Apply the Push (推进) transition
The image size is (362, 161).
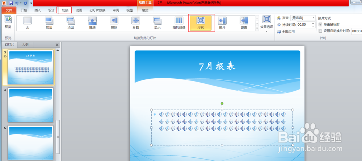(x=92, y=23)
